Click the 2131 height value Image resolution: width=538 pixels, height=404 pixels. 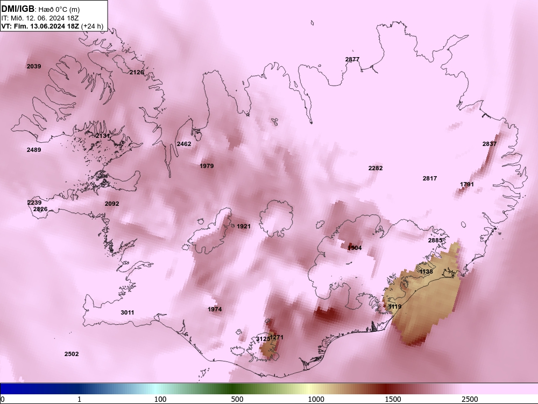(103, 136)
